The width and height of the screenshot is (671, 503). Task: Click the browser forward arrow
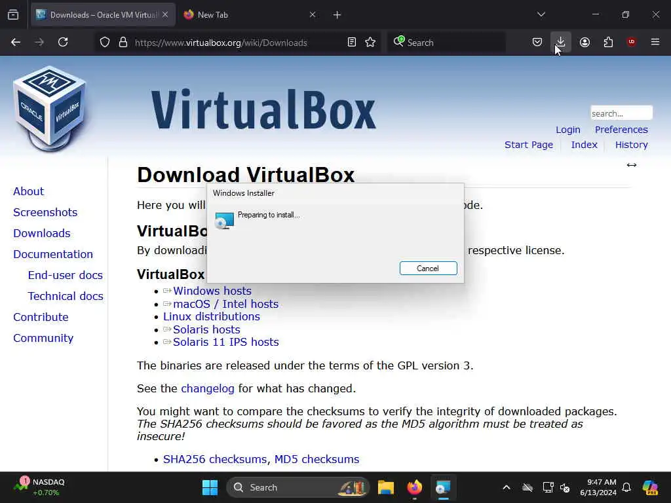point(39,42)
